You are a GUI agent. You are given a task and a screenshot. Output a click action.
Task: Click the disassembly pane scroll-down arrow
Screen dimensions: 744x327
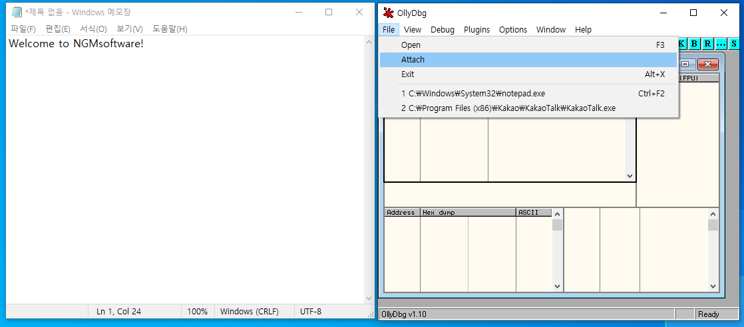630,176
